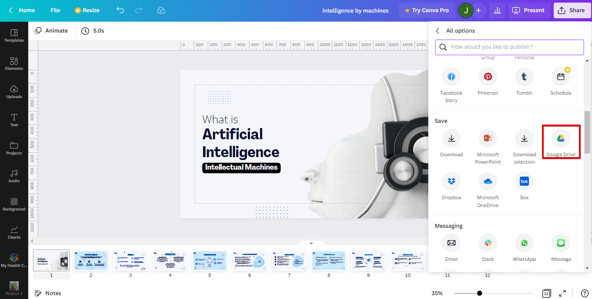Screen dimensions: 592x299
Task: Choose the Pinterest share icon
Action: tap(488, 77)
